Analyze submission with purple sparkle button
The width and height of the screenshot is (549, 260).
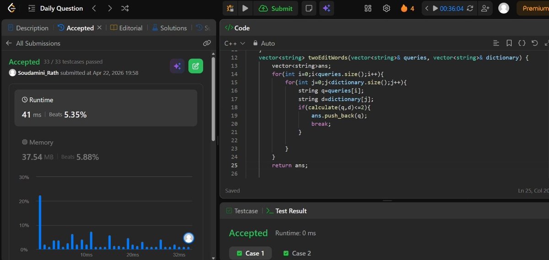click(178, 66)
